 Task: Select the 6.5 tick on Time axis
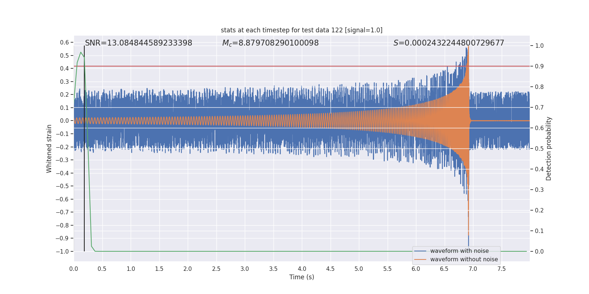coord(444,269)
